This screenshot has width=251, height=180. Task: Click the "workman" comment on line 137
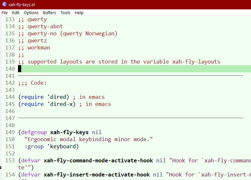click(x=39, y=47)
